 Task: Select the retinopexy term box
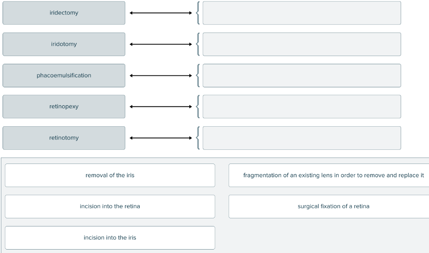click(64, 107)
